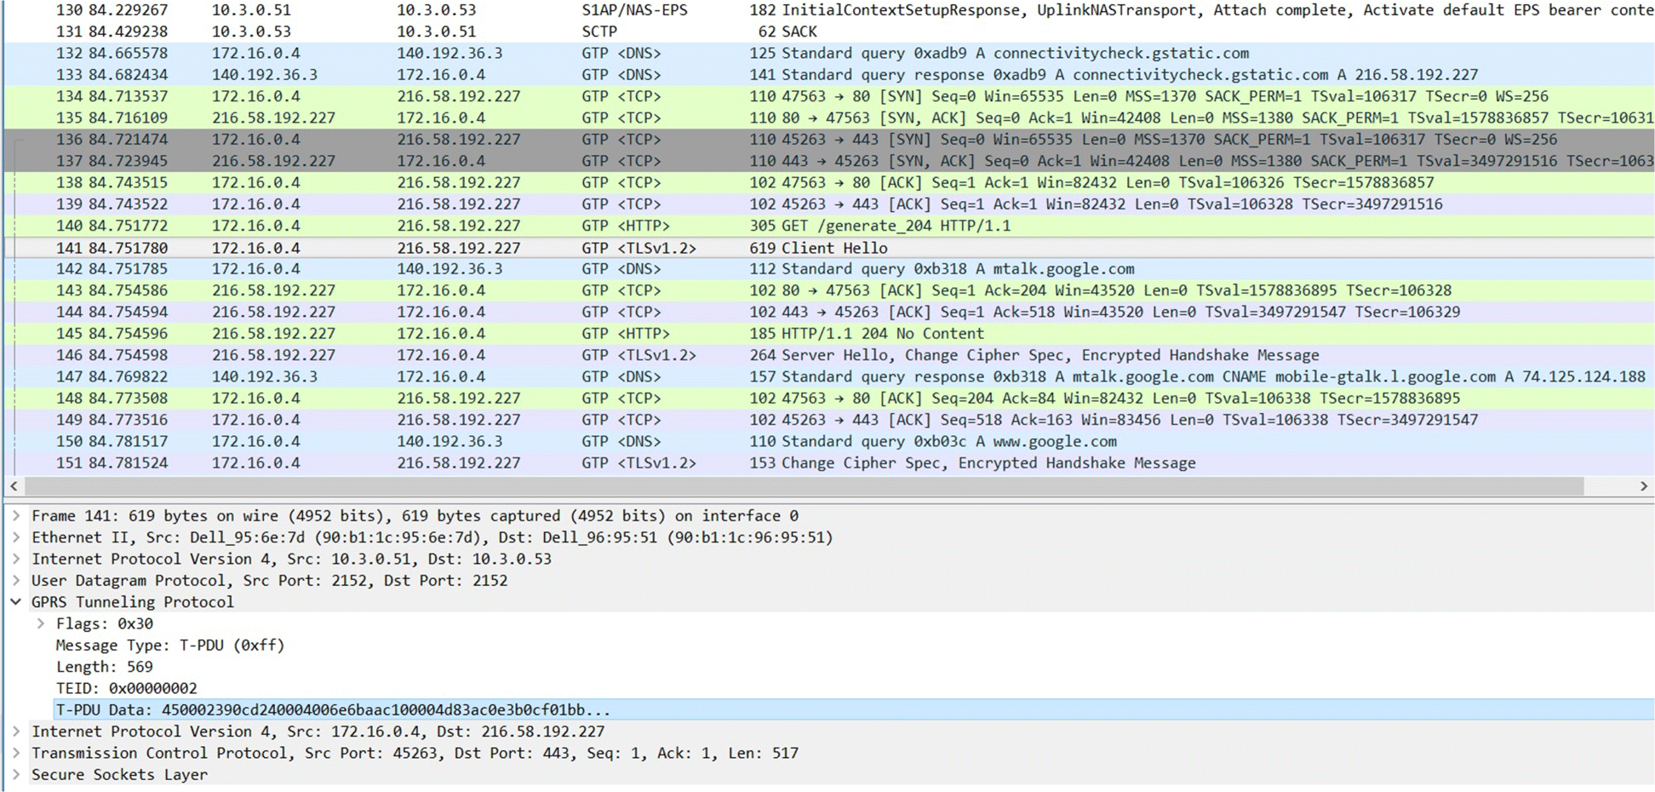Select packet 130 InitialContextSetupResponse row

(x=830, y=10)
